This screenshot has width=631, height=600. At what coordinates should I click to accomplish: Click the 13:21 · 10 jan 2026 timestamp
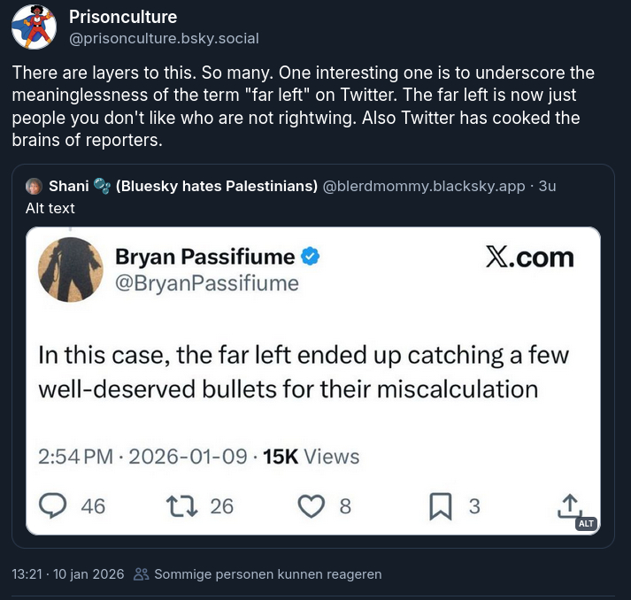[68, 573]
